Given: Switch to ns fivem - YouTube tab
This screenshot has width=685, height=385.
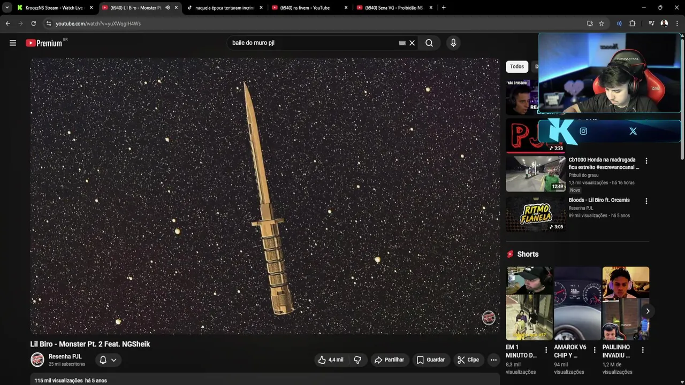Looking at the screenshot, I should [x=309, y=7].
